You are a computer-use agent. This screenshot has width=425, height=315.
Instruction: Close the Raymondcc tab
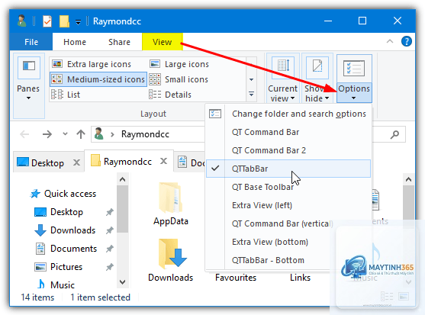click(163, 162)
